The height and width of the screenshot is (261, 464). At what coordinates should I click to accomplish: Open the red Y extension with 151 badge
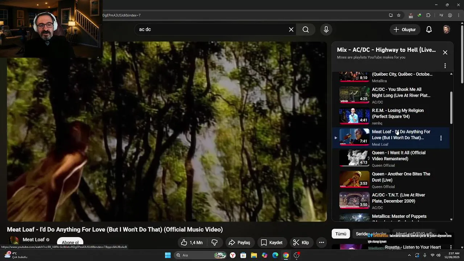pos(410,15)
